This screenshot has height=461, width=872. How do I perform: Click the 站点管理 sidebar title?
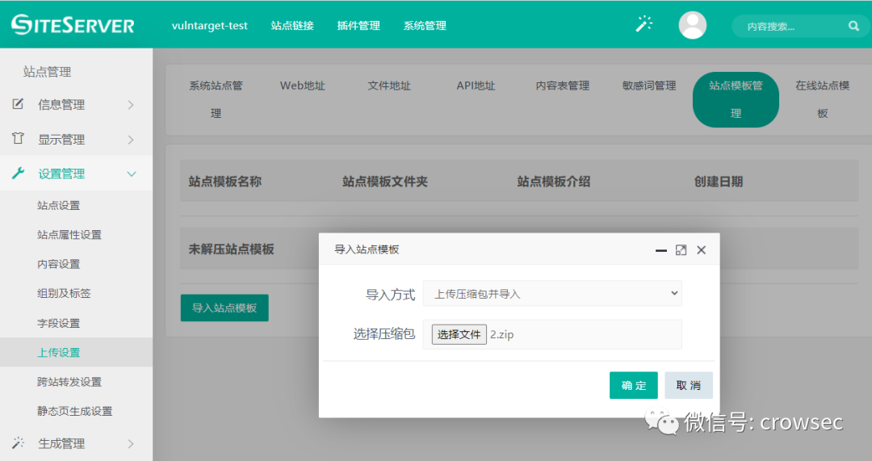point(48,72)
